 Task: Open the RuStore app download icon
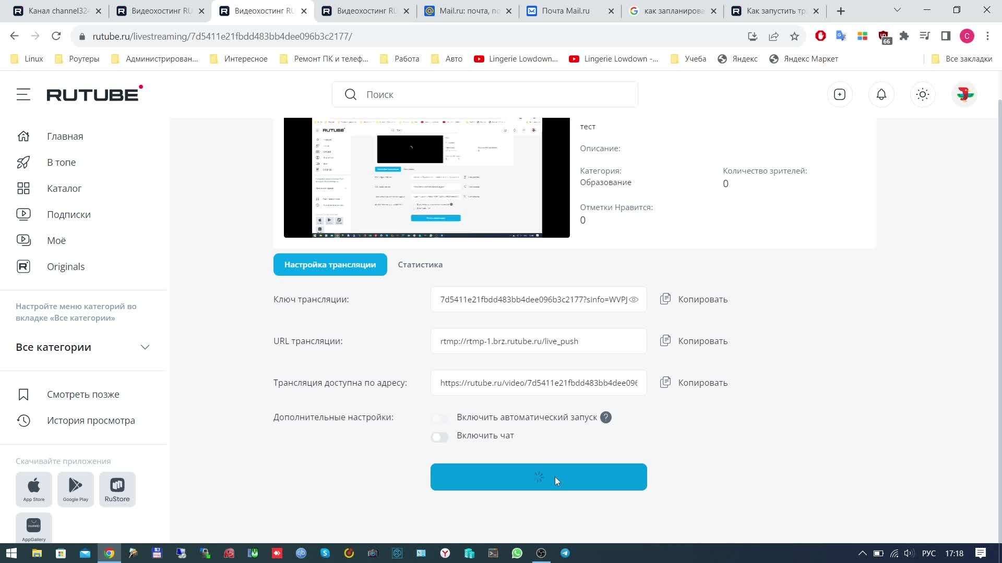(117, 489)
